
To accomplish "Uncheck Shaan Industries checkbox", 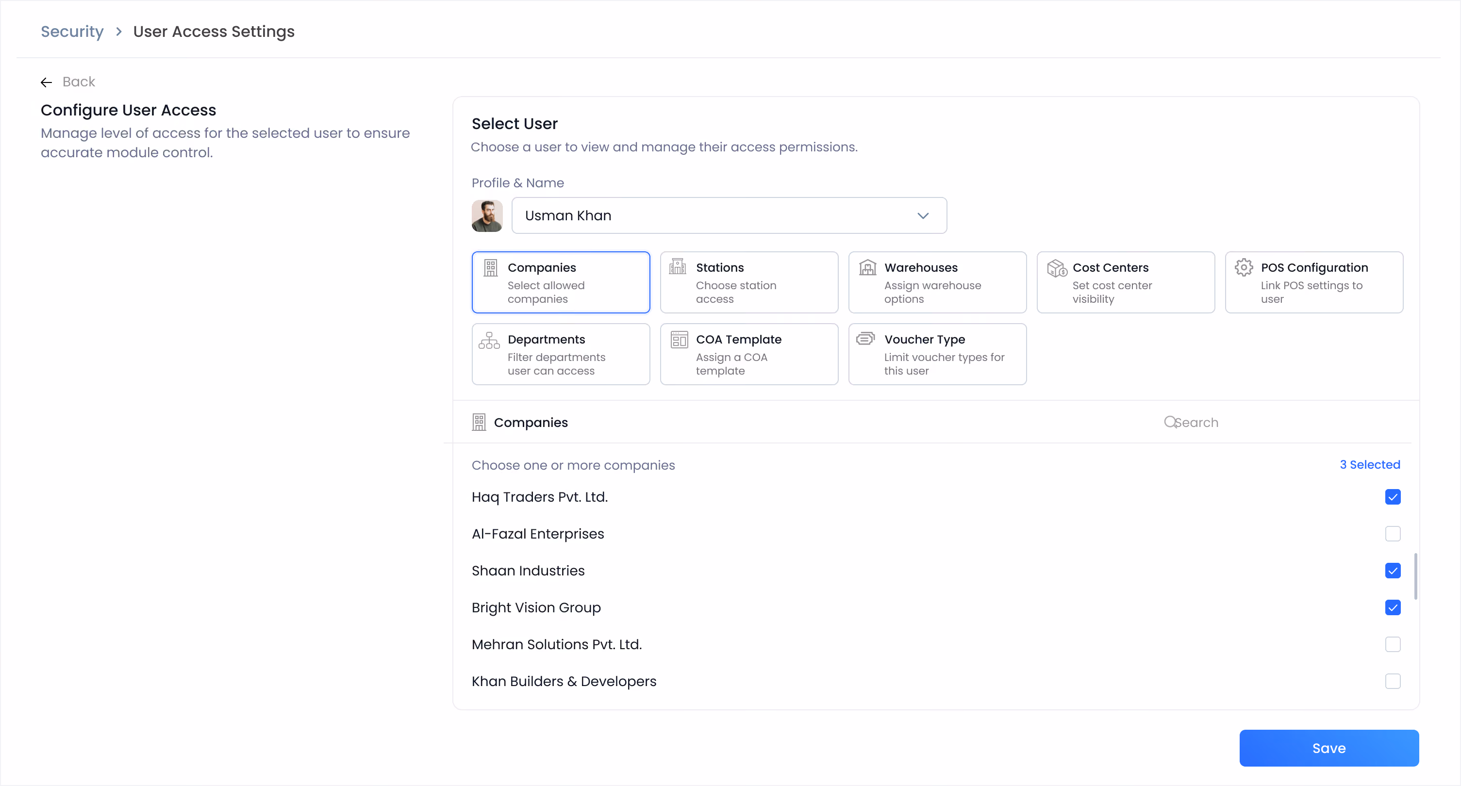I will 1393,571.
